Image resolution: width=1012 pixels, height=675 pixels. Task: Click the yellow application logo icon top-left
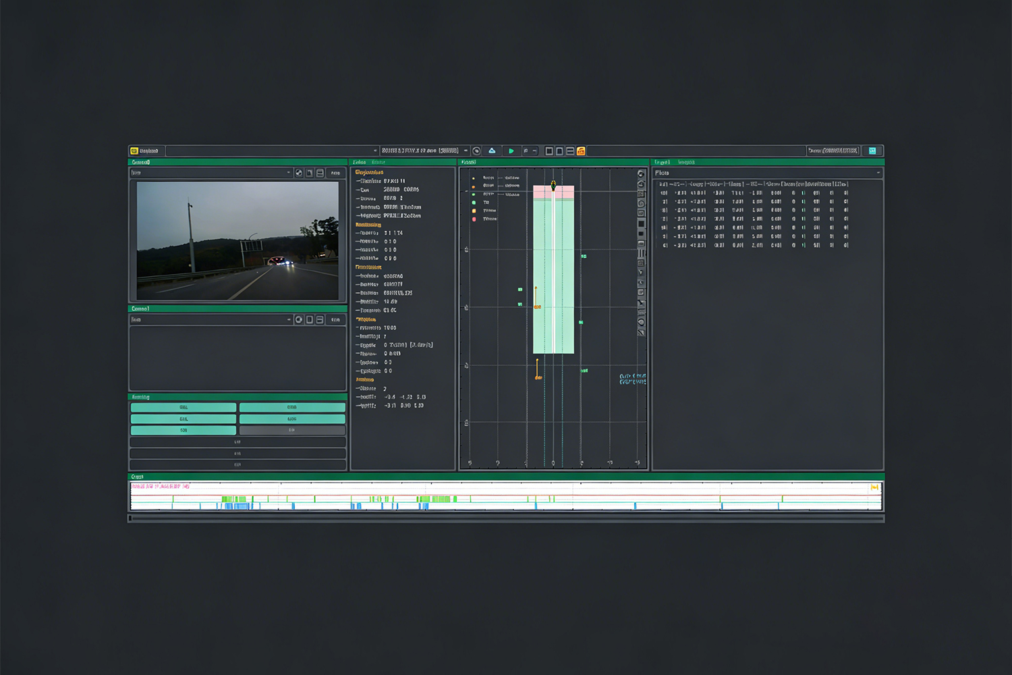point(134,151)
